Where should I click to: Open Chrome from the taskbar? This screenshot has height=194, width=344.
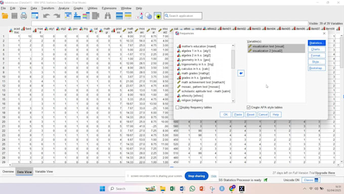232,188
